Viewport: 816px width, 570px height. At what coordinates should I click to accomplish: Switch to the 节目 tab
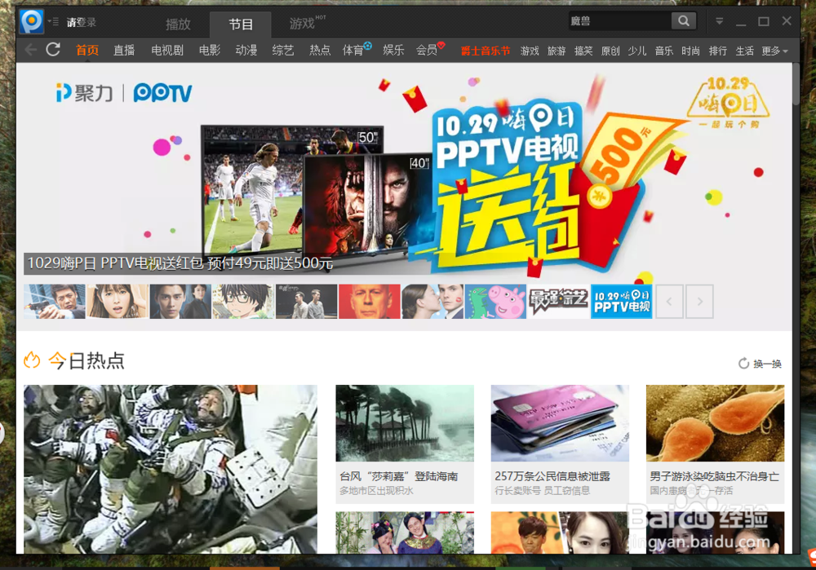pyautogui.click(x=241, y=24)
